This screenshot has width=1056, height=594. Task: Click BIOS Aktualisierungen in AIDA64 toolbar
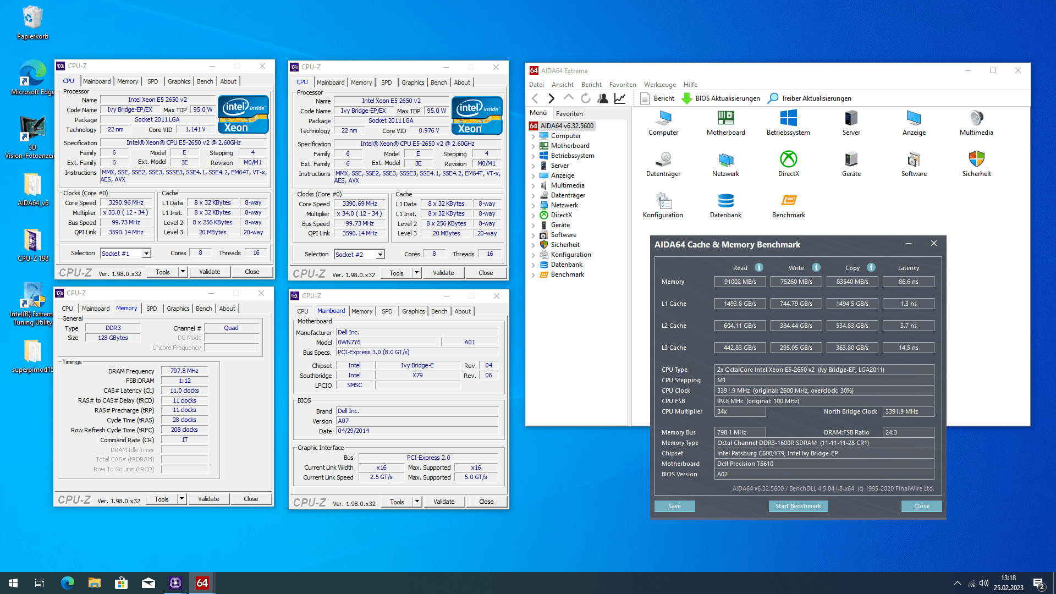721,98
